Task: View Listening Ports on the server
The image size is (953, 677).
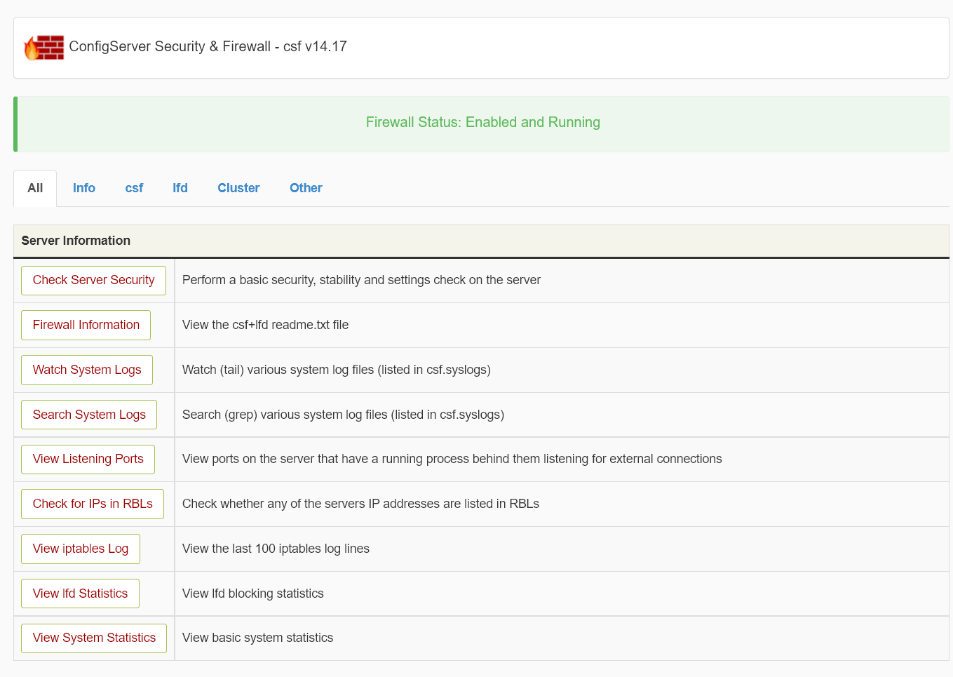Action: (88, 459)
